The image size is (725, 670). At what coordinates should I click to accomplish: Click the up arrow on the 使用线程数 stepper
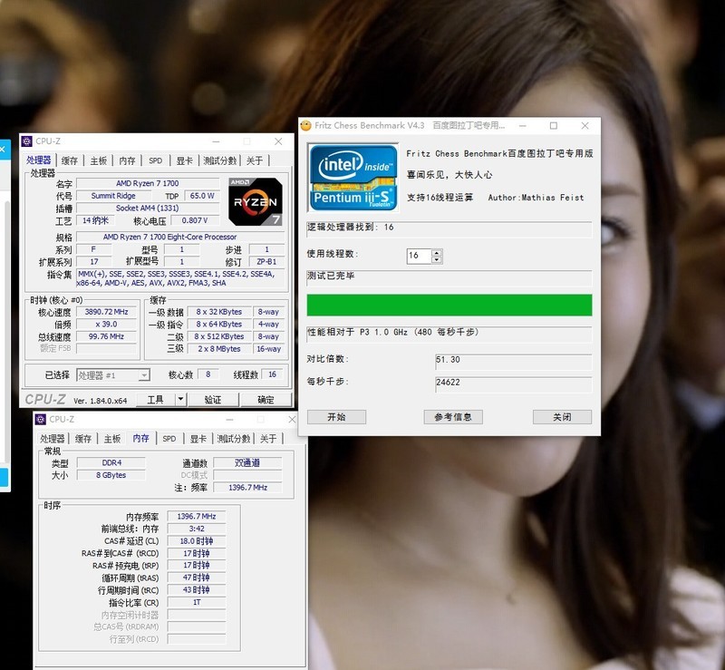click(x=437, y=252)
